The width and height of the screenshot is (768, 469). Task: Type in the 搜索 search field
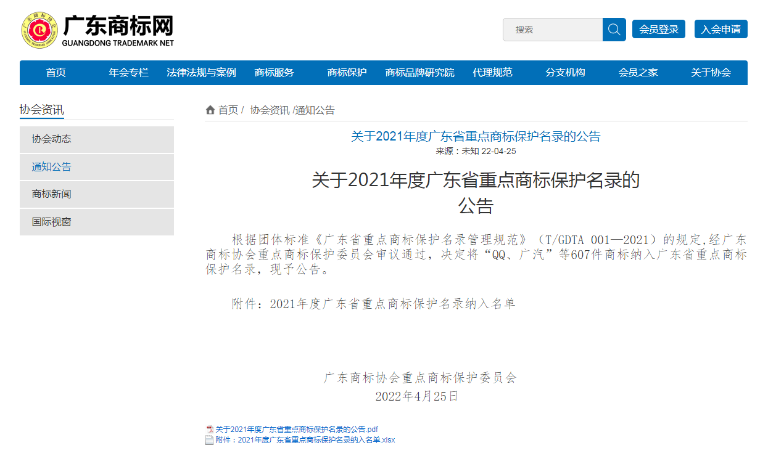[x=553, y=30]
